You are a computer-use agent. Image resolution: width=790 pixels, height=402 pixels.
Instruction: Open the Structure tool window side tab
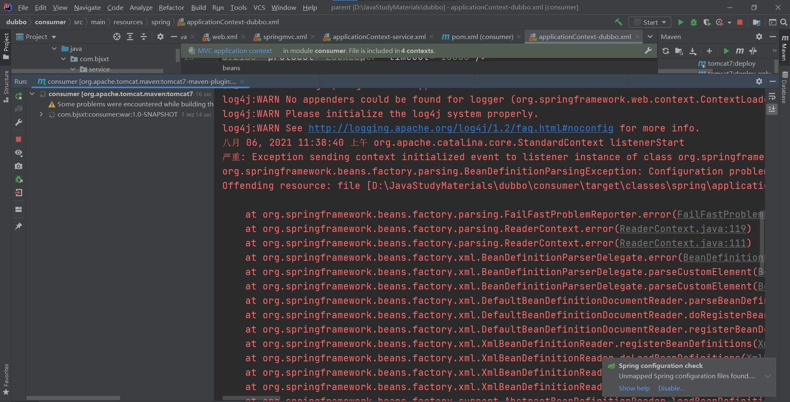tap(6, 86)
